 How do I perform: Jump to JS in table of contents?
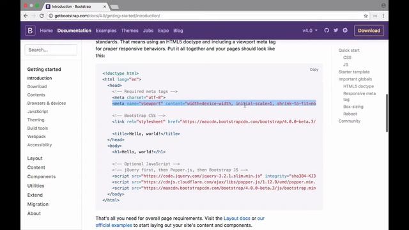click(x=345, y=65)
